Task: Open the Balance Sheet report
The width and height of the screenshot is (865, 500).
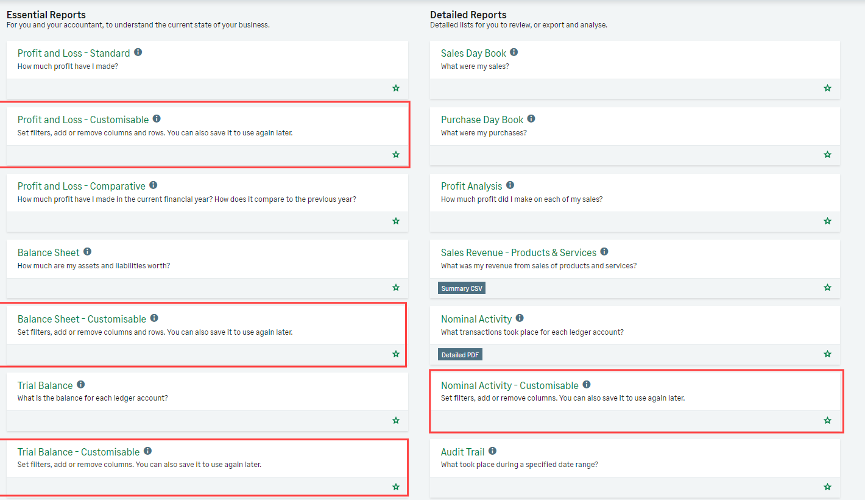Action: pos(49,252)
